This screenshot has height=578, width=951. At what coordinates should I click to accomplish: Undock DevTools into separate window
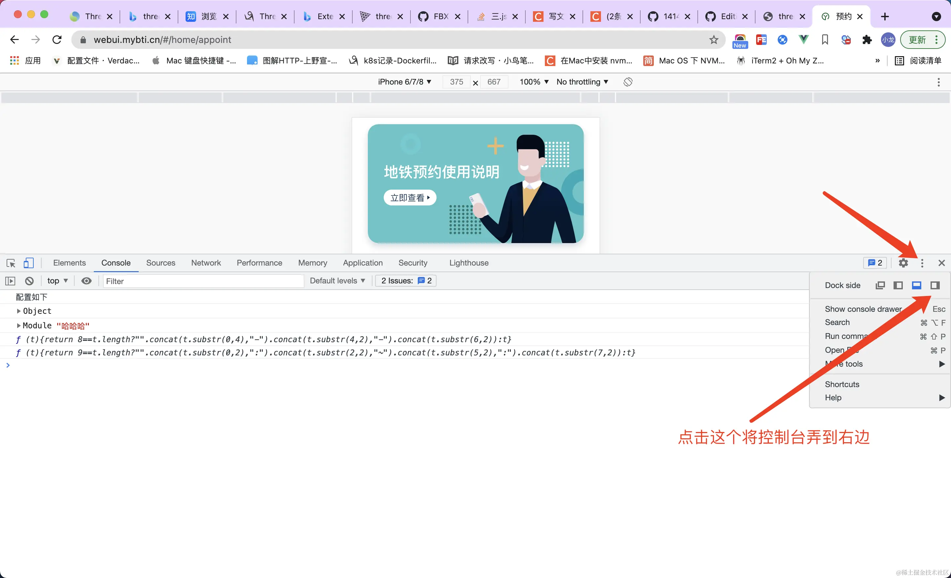point(880,285)
